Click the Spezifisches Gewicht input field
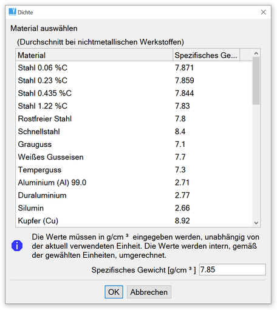Screen dimensions: 277x310 (233, 269)
